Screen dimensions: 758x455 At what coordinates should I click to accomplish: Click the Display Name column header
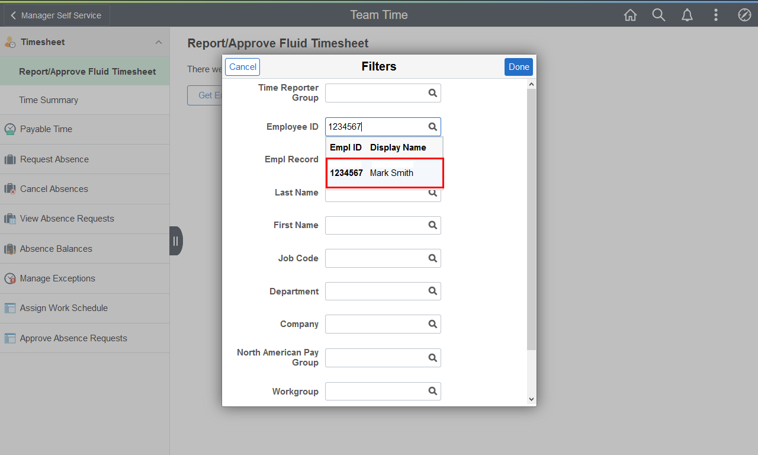[x=398, y=148]
